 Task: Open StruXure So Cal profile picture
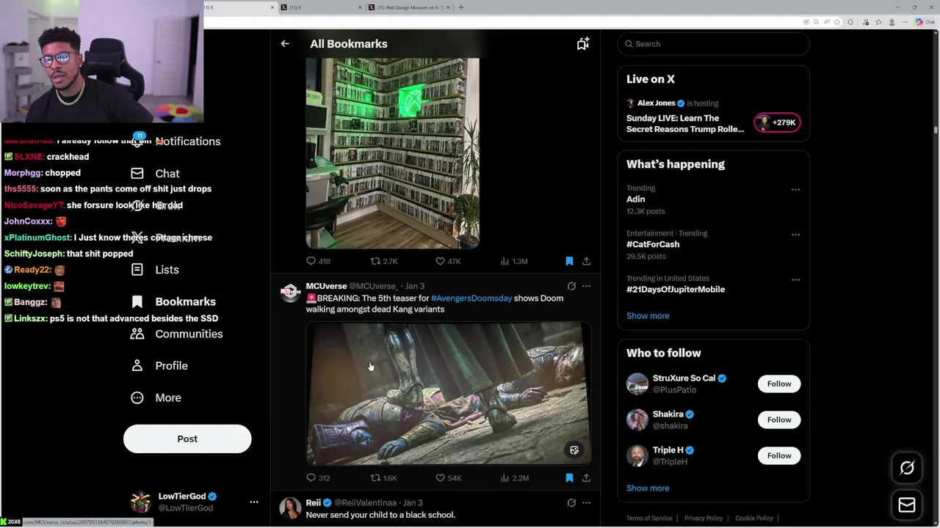(x=637, y=384)
